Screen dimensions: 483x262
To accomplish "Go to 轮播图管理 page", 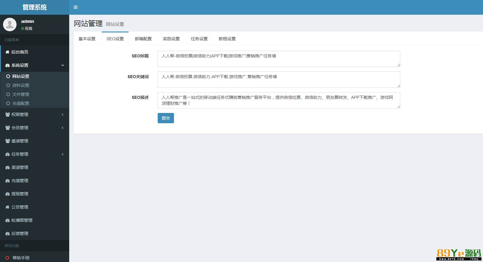I will coord(35,220).
